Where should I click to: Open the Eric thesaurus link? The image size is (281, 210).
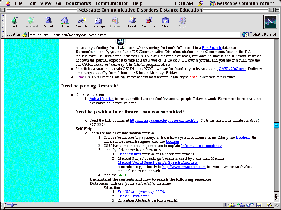129,154
